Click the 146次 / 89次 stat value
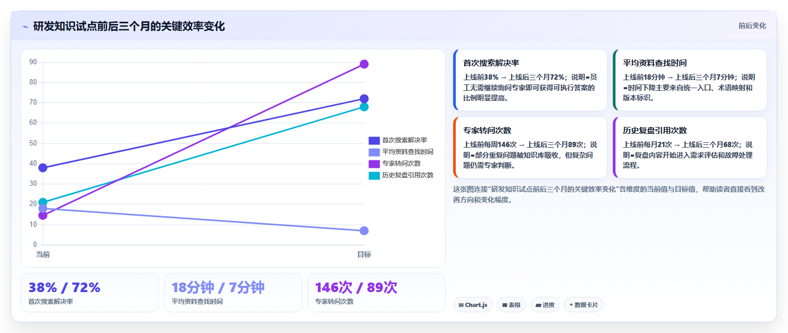The image size is (788, 333). click(356, 287)
